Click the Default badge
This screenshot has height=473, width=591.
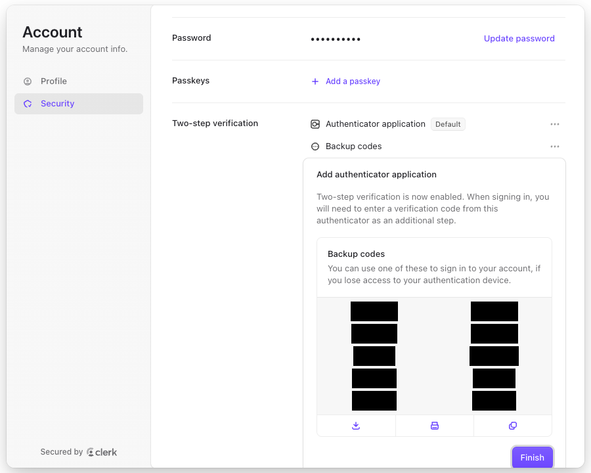(448, 124)
